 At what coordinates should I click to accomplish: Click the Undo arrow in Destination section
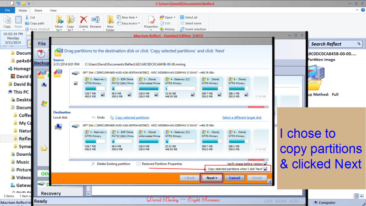pyautogui.click(x=94, y=117)
